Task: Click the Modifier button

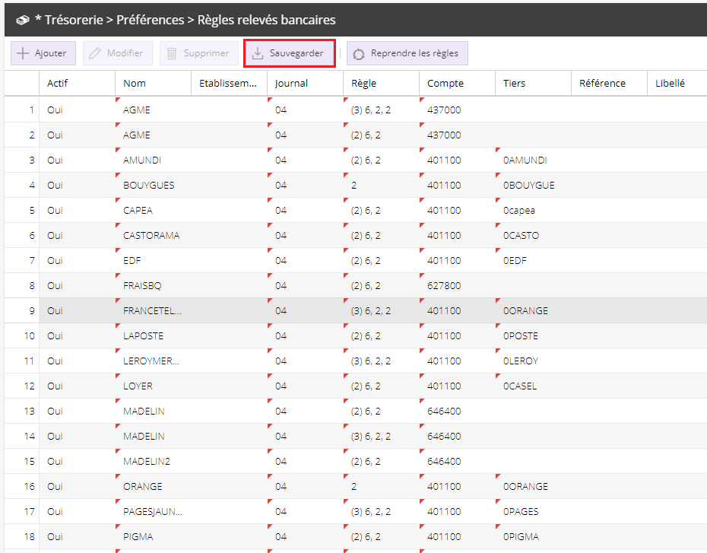Action: pyautogui.click(x=118, y=53)
